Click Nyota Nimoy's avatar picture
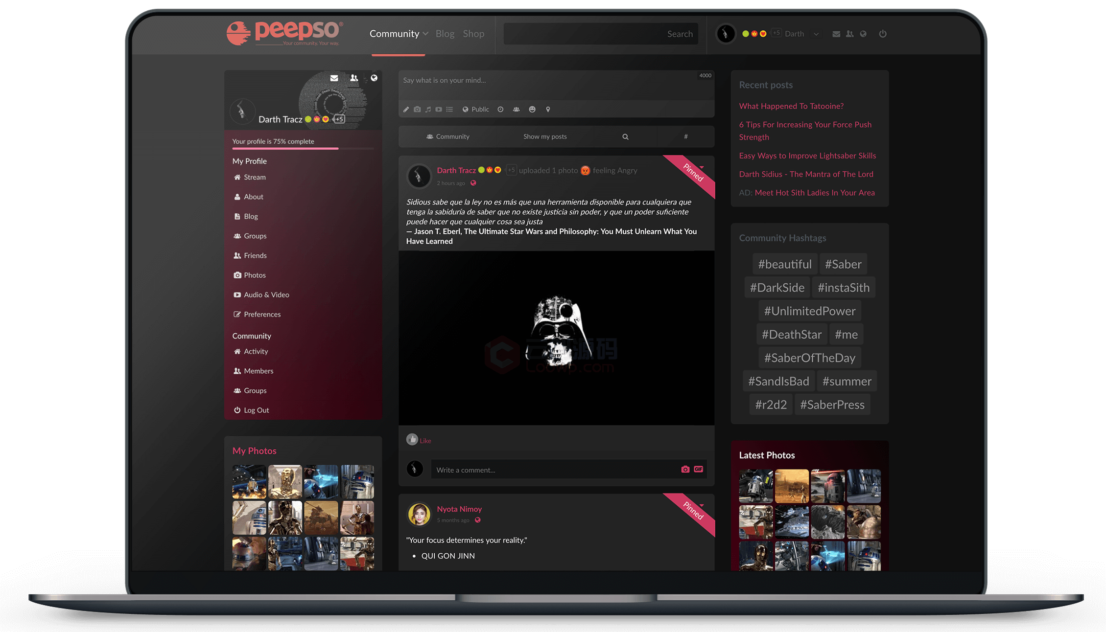Viewport: 1106px width, 632px height. [419, 514]
